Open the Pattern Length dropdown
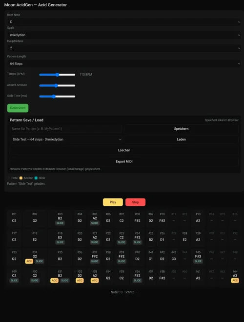The height and width of the screenshot is (322, 244). (124, 63)
